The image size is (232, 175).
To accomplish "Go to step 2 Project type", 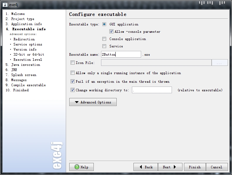I will click(20, 19).
